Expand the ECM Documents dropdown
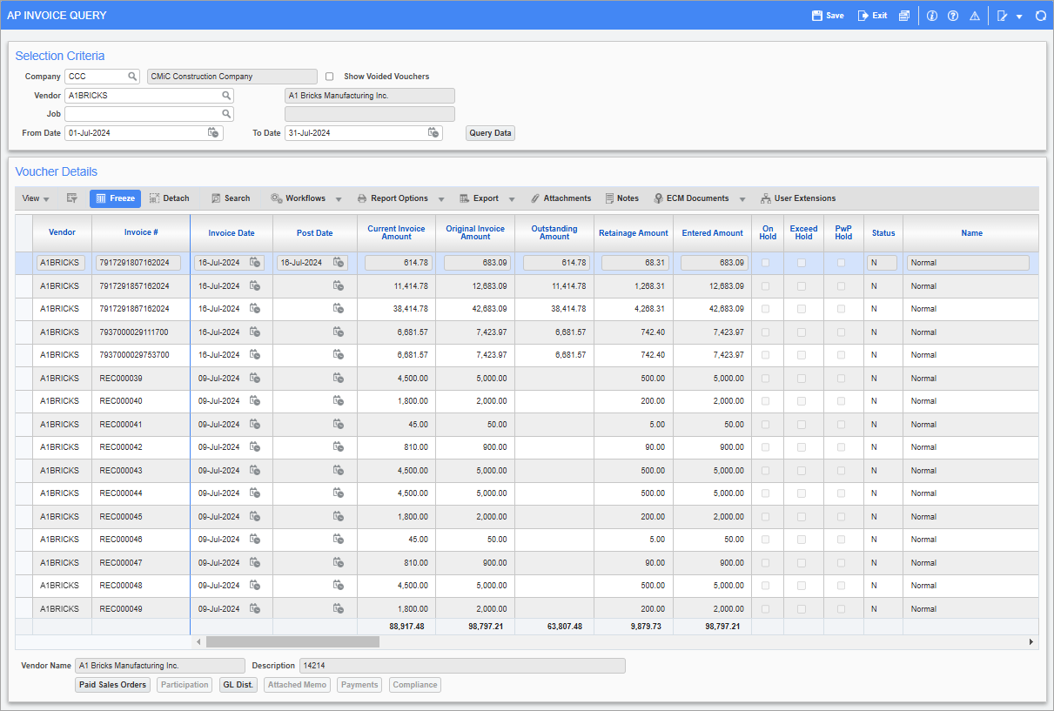This screenshot has width=1054, height=711. [741, 198]
